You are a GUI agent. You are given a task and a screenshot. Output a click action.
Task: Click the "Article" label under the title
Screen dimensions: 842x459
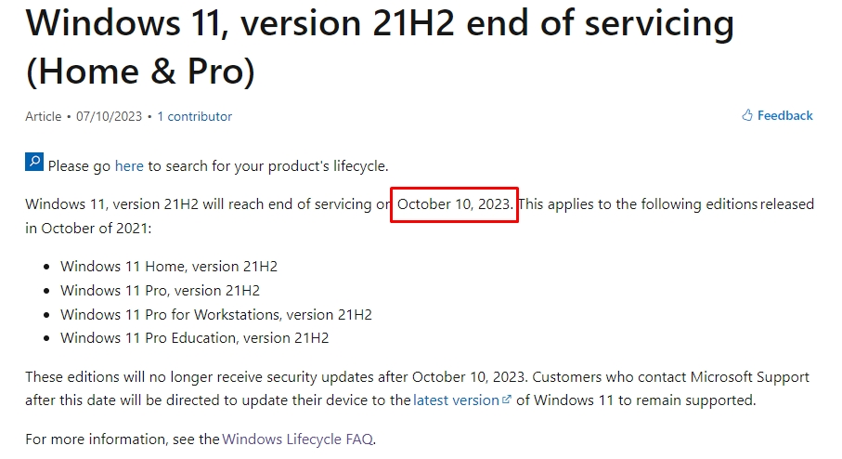point(43,116)
